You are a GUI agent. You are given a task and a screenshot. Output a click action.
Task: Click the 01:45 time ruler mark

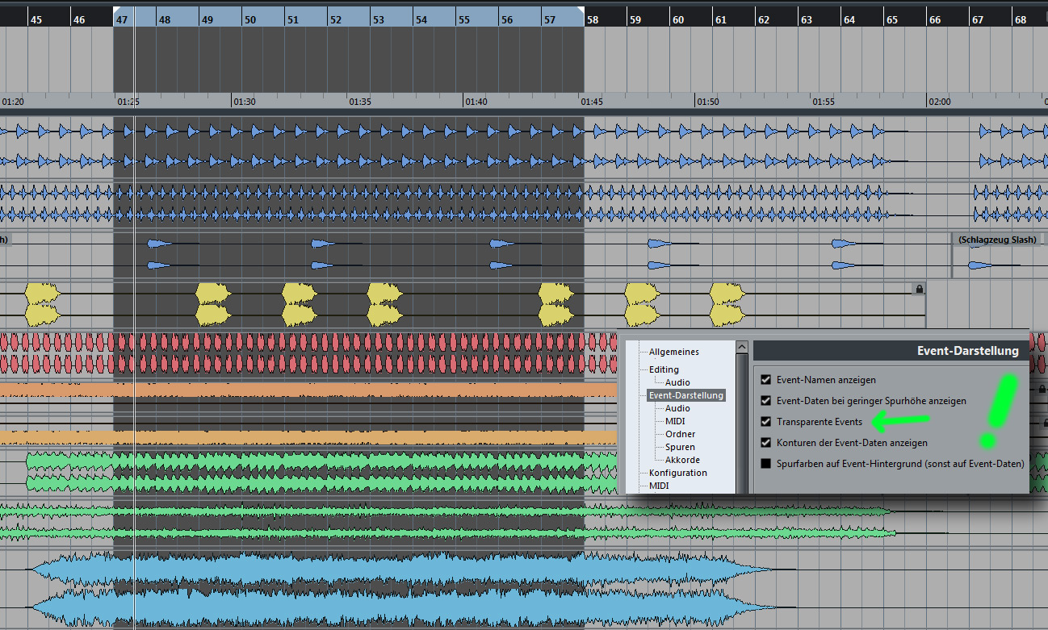point(591,102)
